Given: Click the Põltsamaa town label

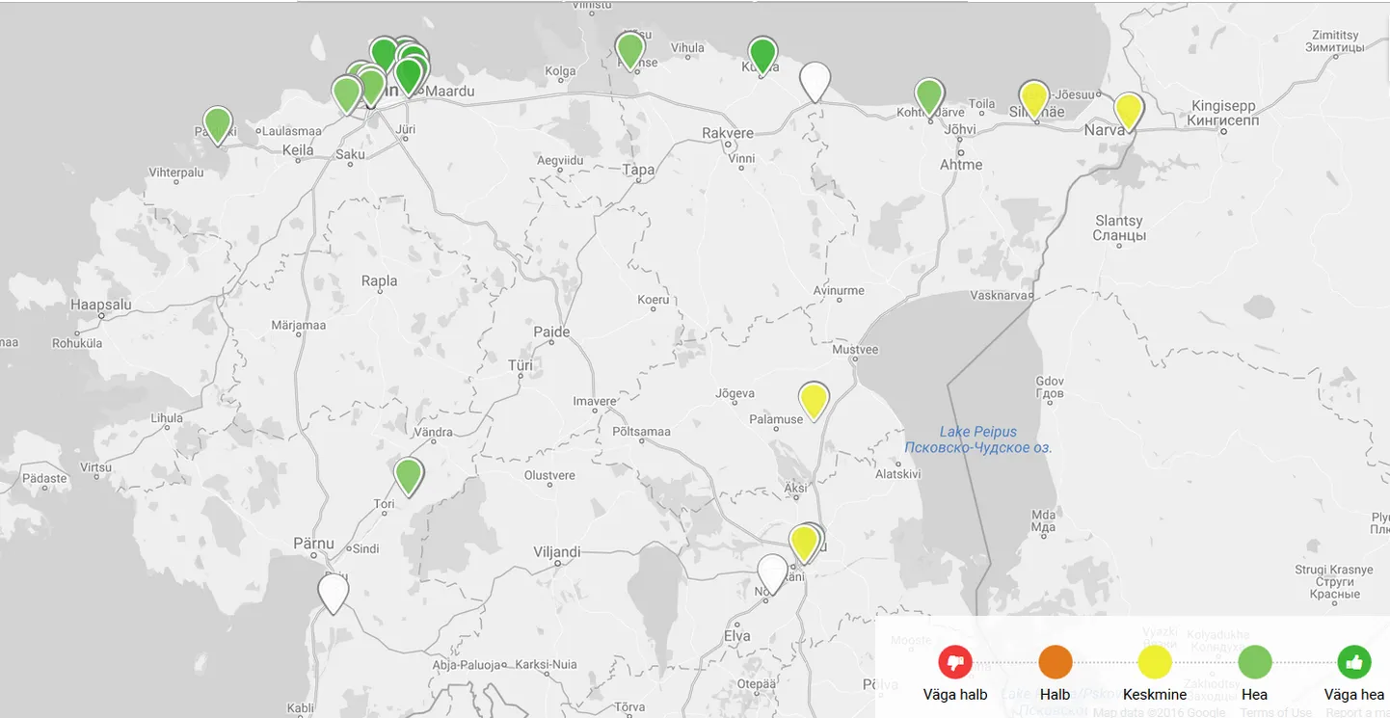Looking at the screenshot, I should click(641, 431).
